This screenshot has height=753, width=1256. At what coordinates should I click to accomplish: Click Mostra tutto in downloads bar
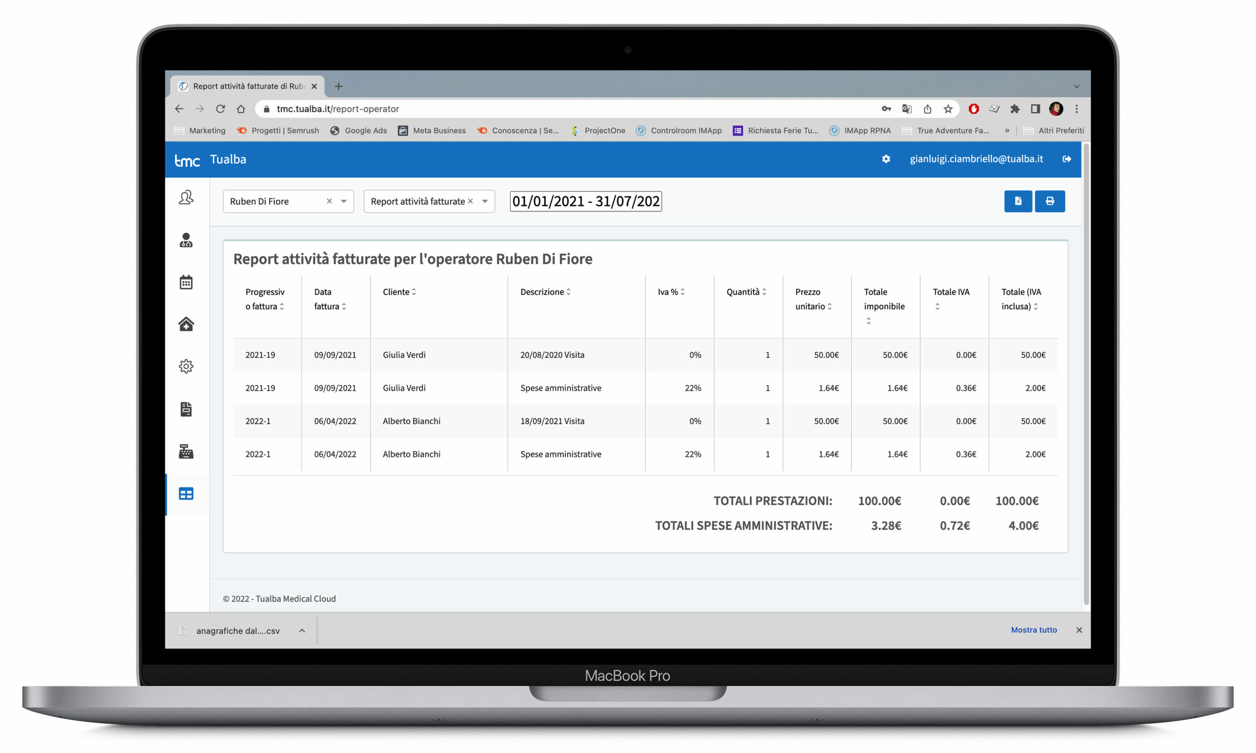coord(1034,629)
